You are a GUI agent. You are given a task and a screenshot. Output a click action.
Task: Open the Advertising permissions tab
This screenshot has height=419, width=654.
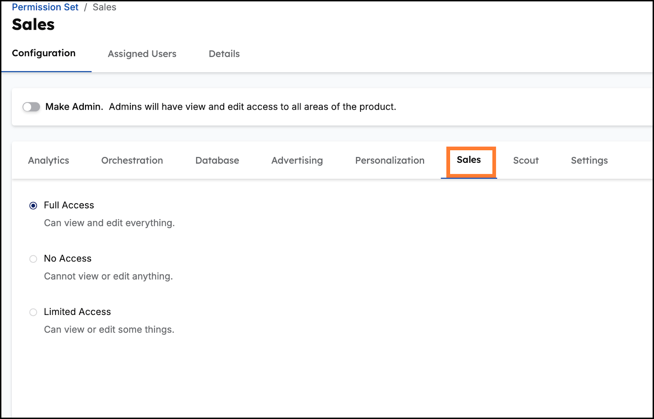pyautogui.click(x=297, y=160)
